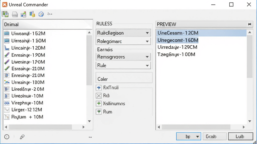Click preview horizontal scroll right arrow
This screenshot has width=257, height=144.
(x=244, y=127)
